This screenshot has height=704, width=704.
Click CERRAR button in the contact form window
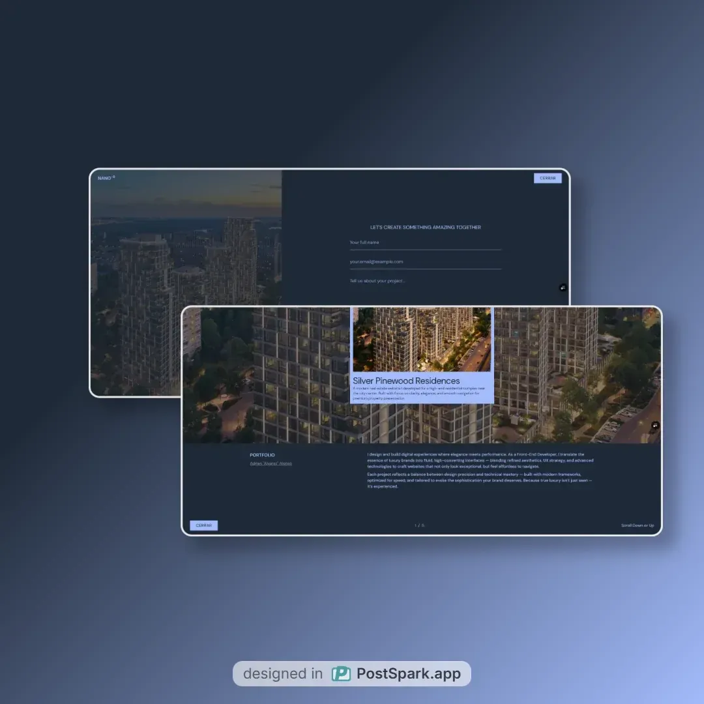[548, 178]
